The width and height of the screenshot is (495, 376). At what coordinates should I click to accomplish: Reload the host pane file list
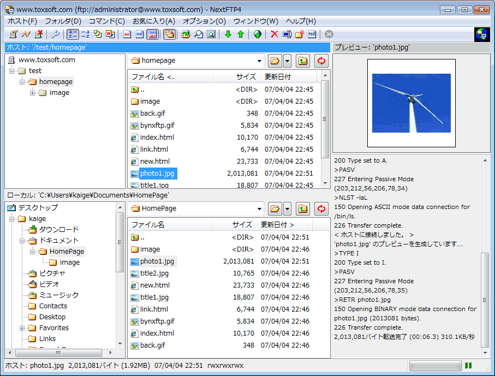coord(321,61)
